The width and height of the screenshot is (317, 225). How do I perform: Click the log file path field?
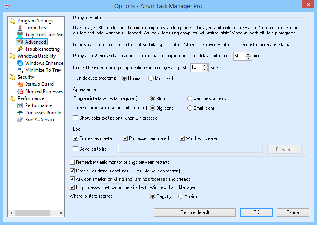click(x=190, y=149)
